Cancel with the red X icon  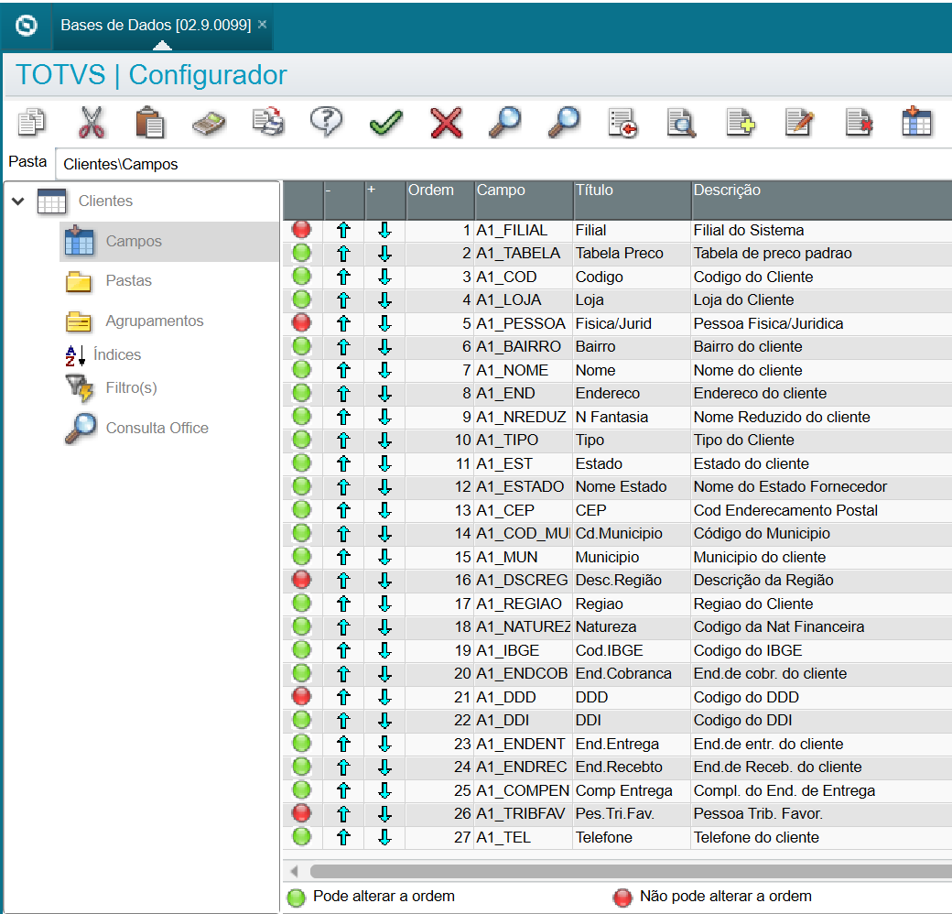click(x=446, y=123)
